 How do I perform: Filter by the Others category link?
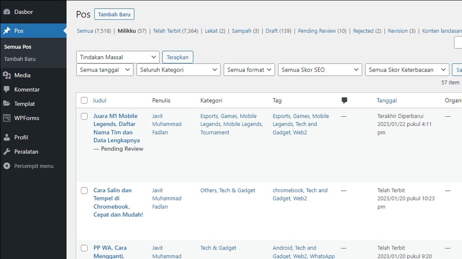[x=208, y=190]
